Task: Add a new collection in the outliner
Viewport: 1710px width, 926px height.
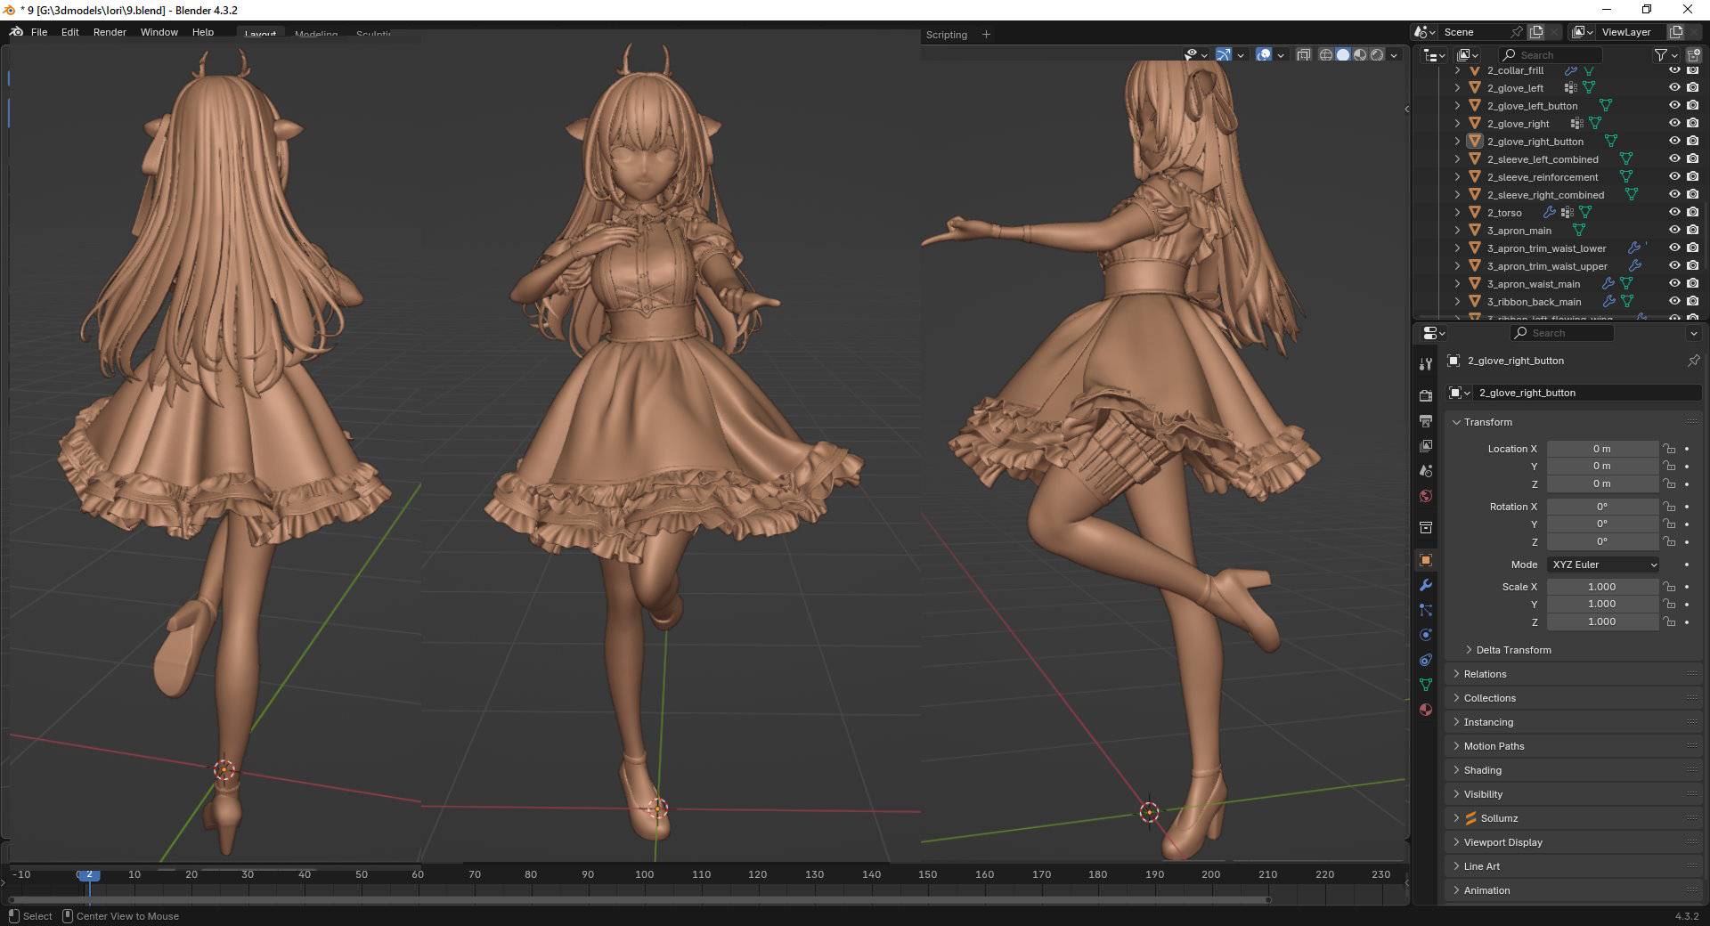Action: (x=1694, y=55)
